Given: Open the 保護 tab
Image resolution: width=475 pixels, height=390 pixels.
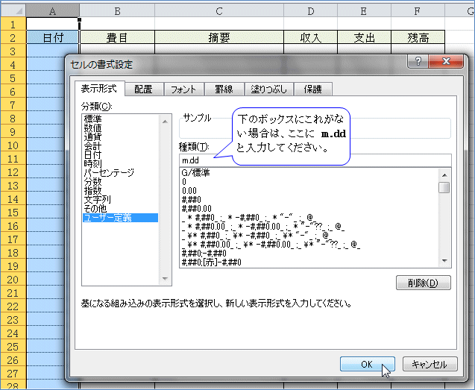Looking at the screenshot, I should (313, 89).
